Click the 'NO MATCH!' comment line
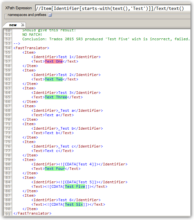194x220 pixels. [x=32, y=34]
